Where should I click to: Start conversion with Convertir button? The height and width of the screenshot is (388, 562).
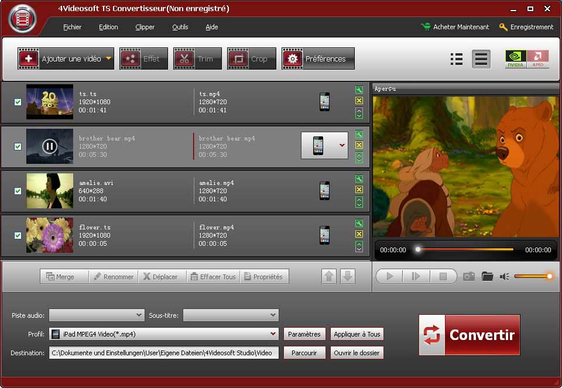(x=469, y=335)
